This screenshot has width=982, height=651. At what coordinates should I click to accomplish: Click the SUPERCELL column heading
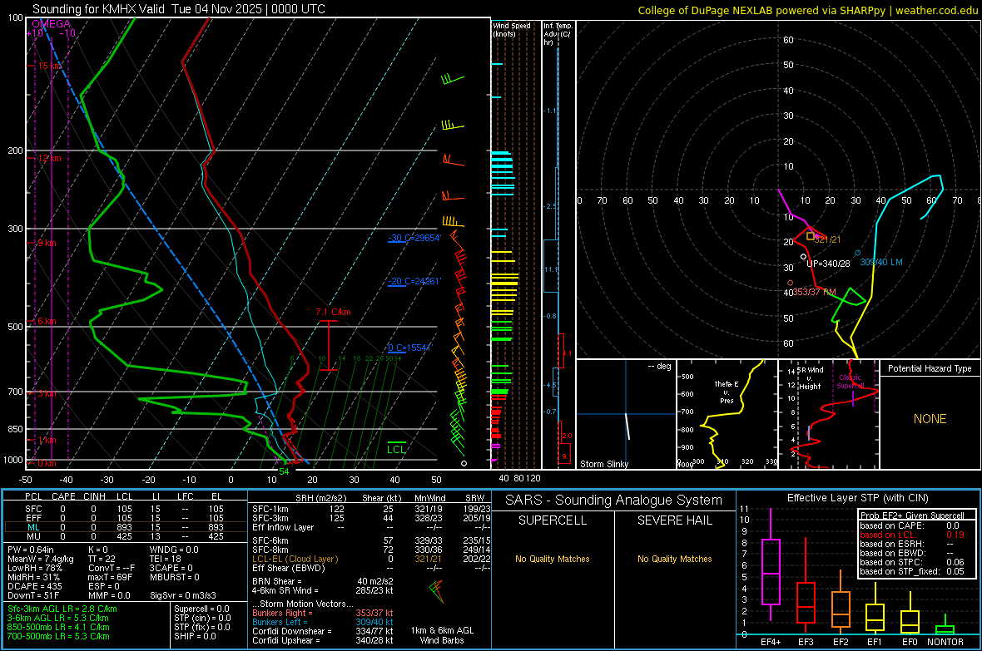tap(553, 520)
